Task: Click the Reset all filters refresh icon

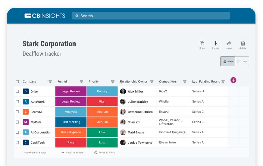Action: tap(96, 152)
